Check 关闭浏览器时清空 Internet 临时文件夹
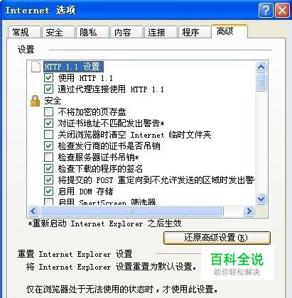 (48, 134)
